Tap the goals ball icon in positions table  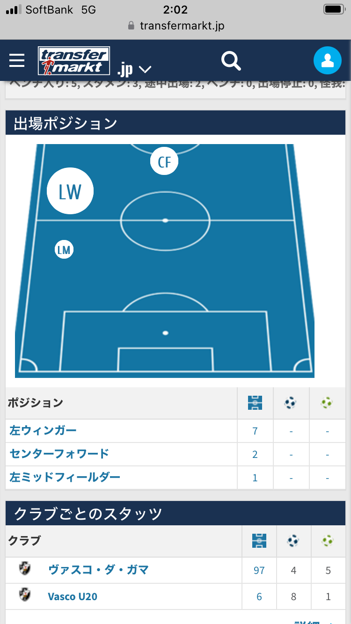click(x=291, y=403)
